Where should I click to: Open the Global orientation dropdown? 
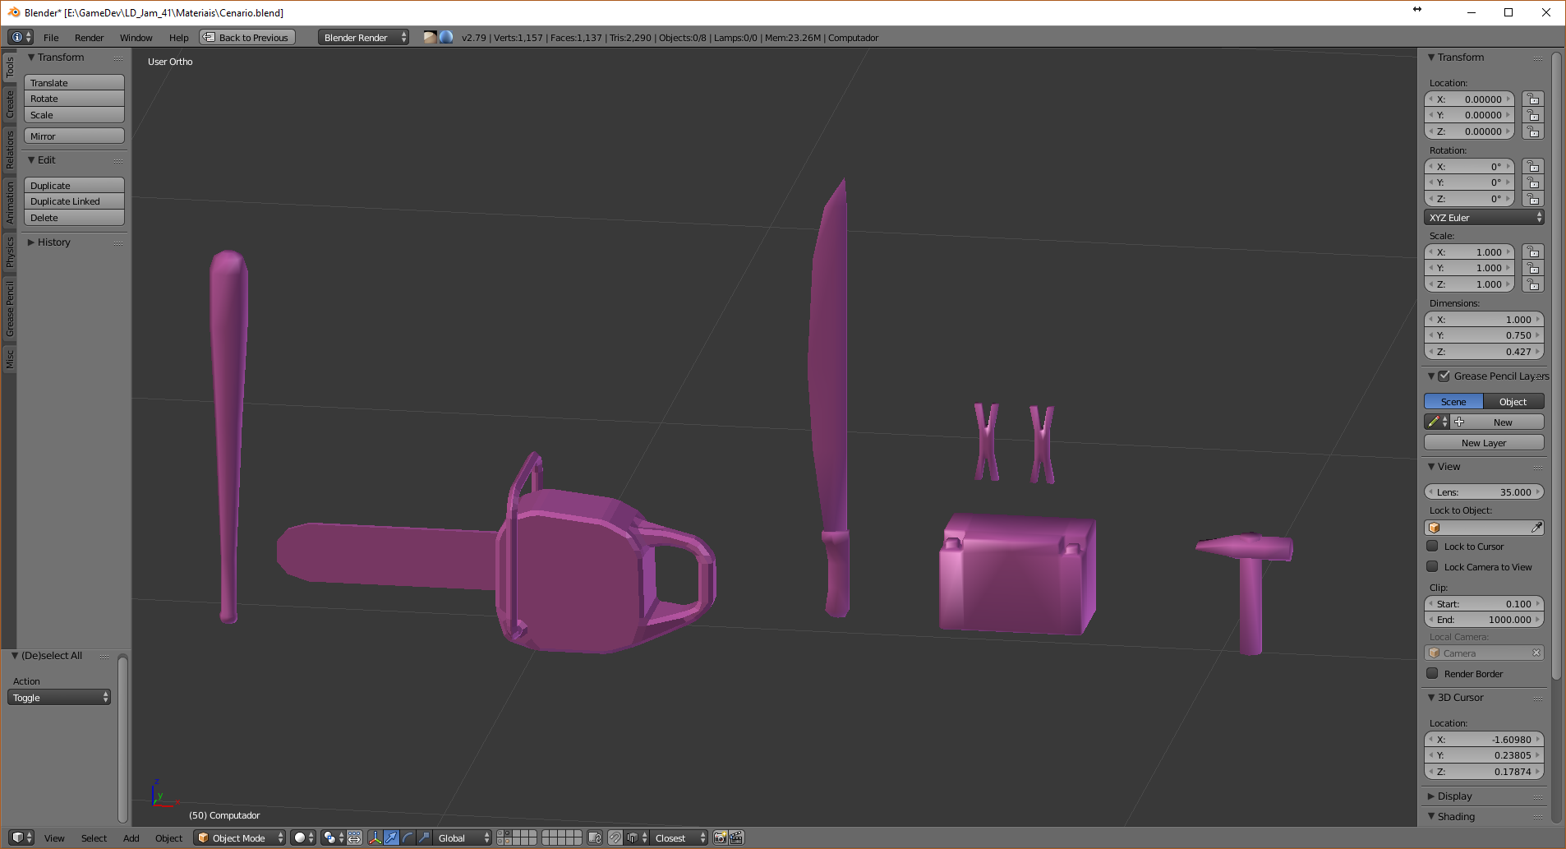[463, 837]
